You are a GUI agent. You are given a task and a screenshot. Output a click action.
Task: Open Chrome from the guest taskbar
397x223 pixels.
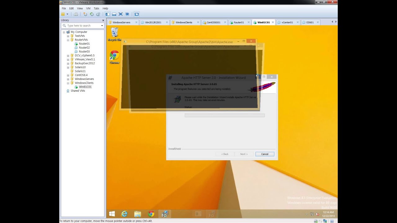151,214
